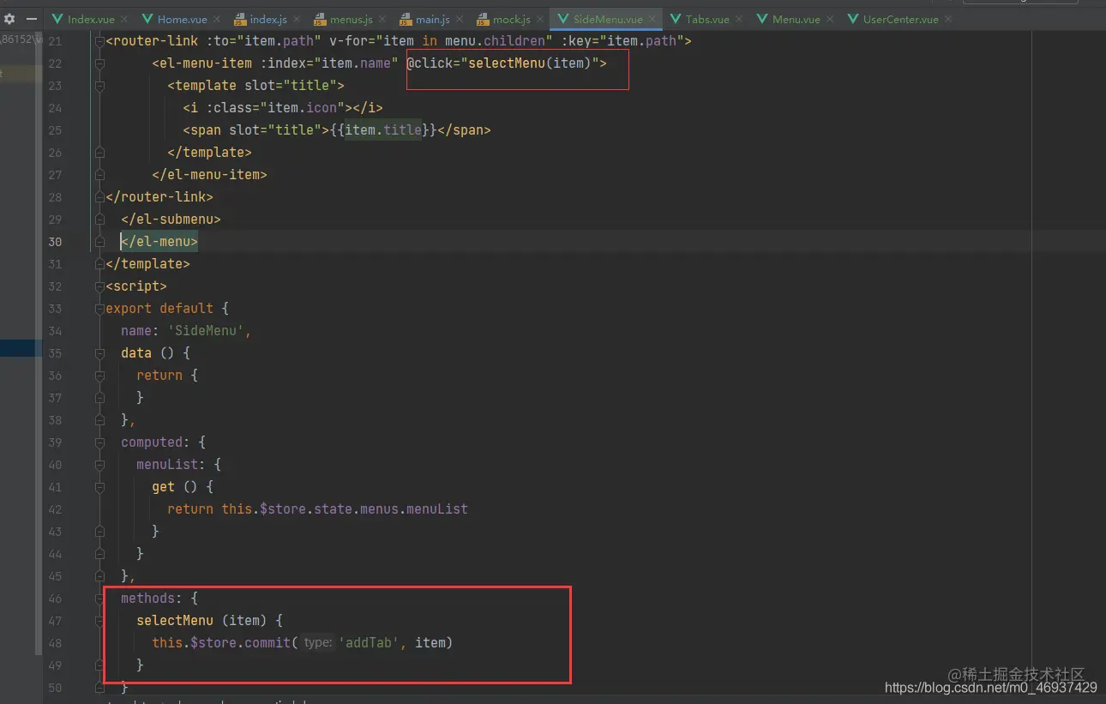Click the <script> tag on line 32
The width and height of the screenshot is (1106, 704).
pyautogui.click(x=136, y=286)
